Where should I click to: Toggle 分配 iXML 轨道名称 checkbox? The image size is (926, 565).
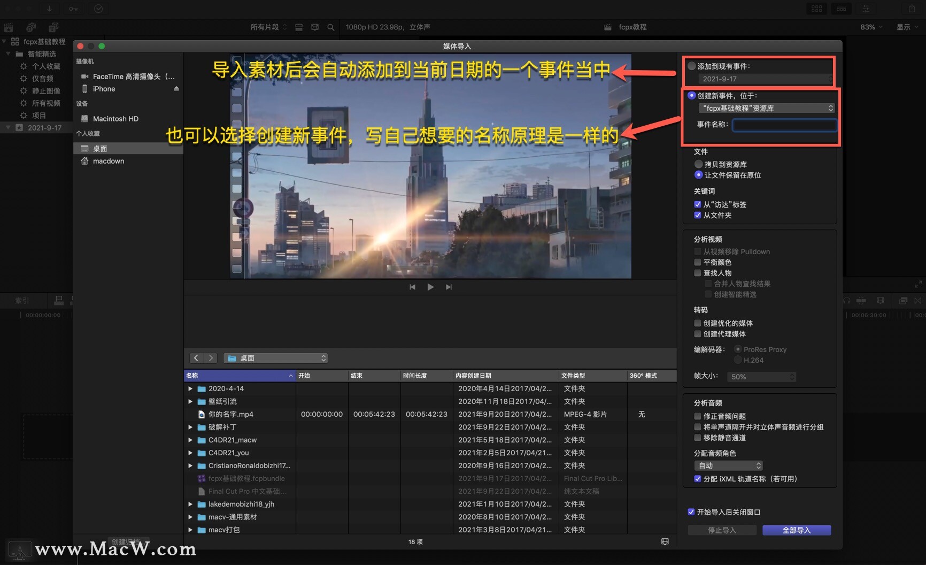click(697, 479)
